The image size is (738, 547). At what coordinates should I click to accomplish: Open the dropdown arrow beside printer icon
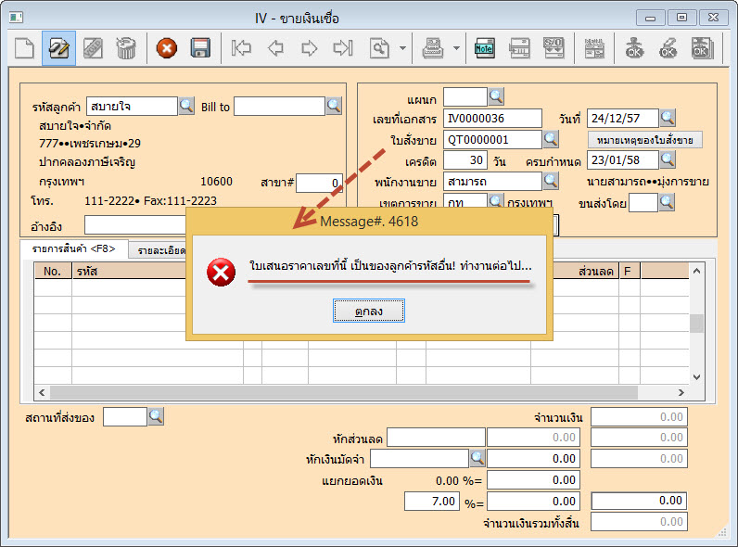(456, 48)
